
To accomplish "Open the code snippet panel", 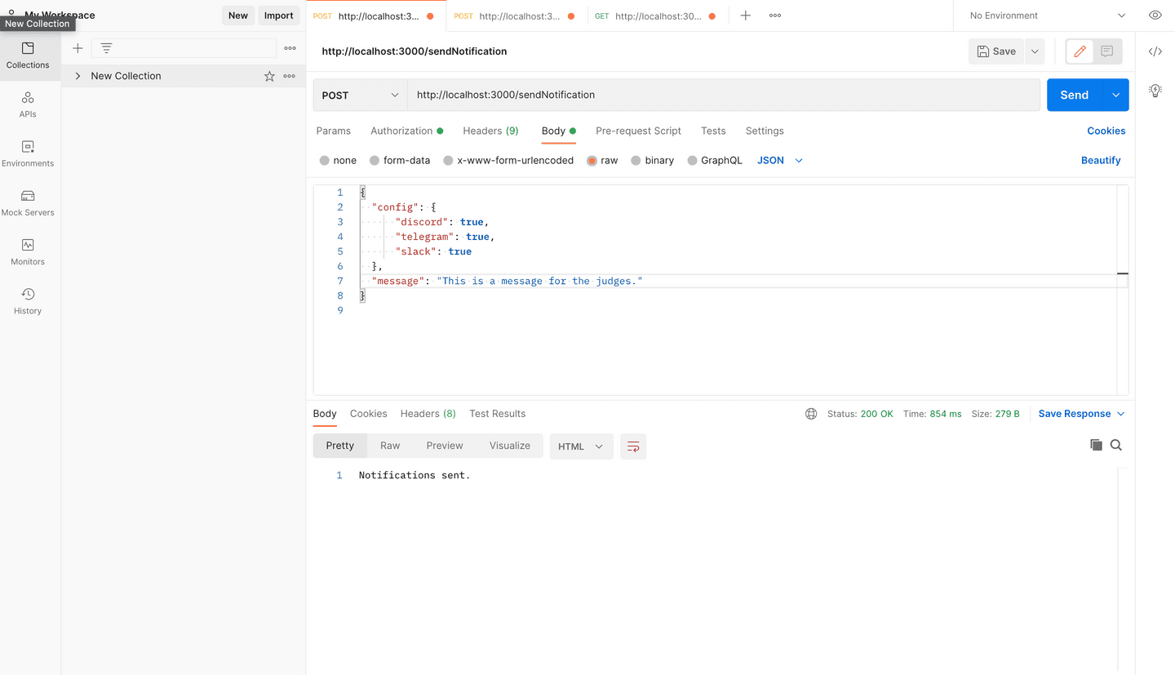I will click(x=1155, y=51).
